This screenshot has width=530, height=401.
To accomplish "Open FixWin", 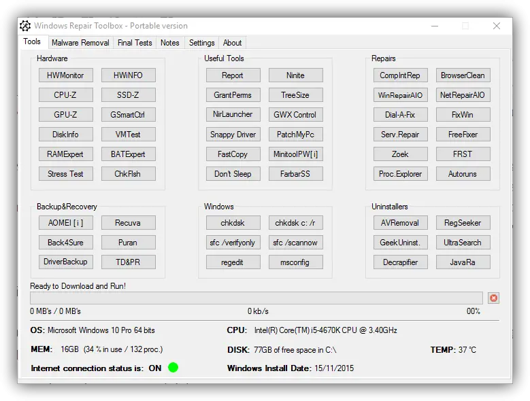I will pyautogui.click(x=463, y=115).
